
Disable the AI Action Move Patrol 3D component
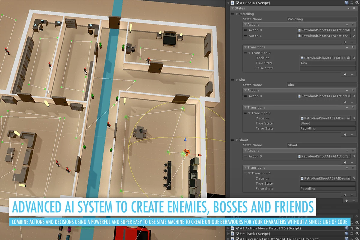coord(238,228)
